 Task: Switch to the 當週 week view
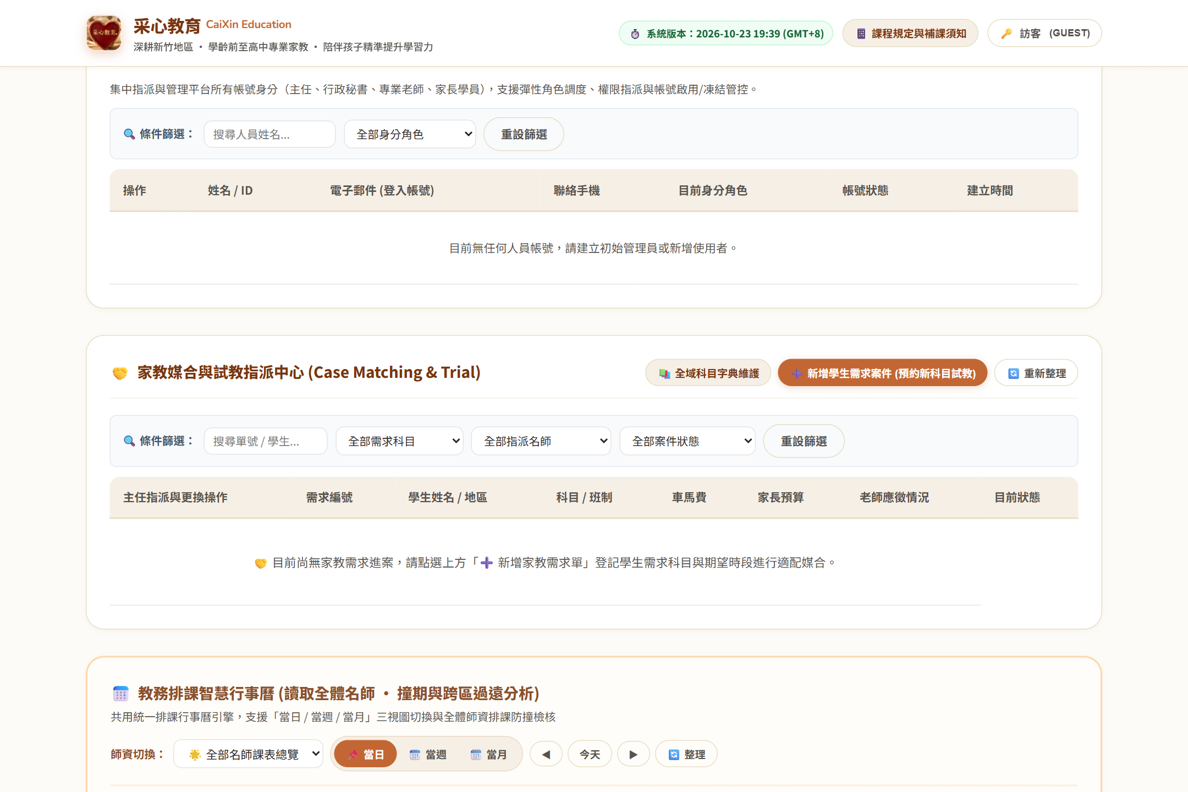click(x=427, y=754)
